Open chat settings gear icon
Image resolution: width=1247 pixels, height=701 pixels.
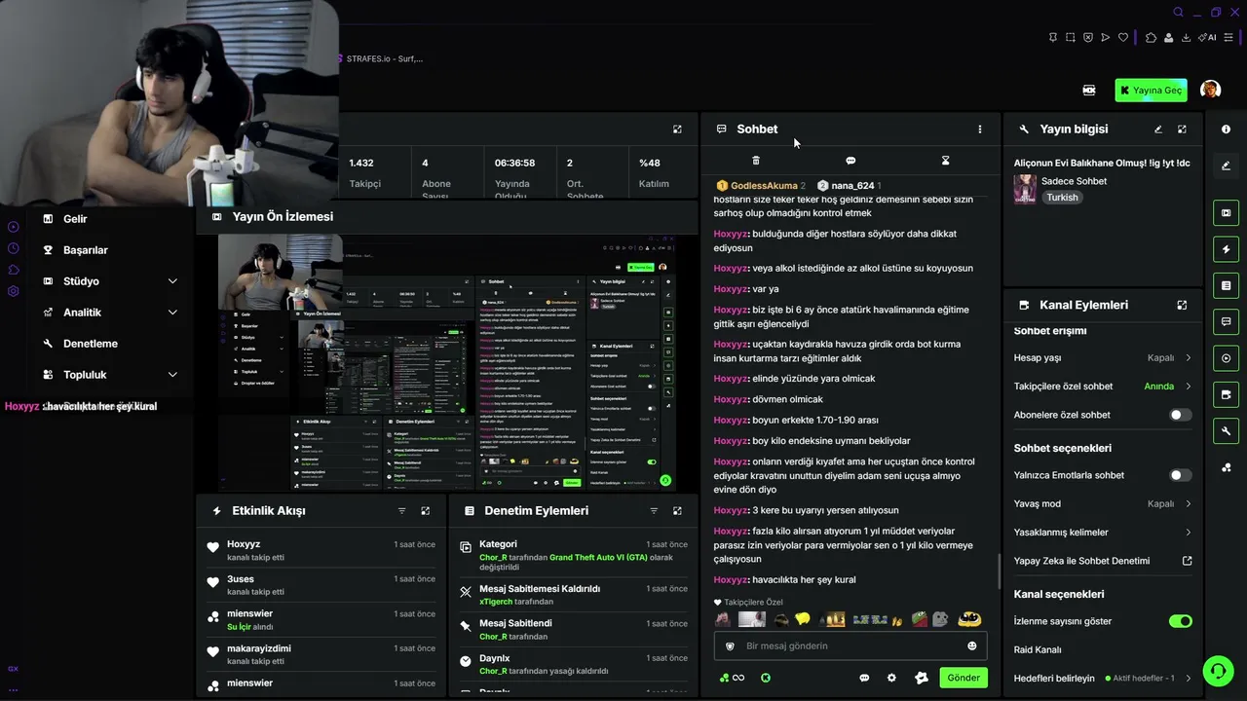pyautogui.click(x=891, y=678)
